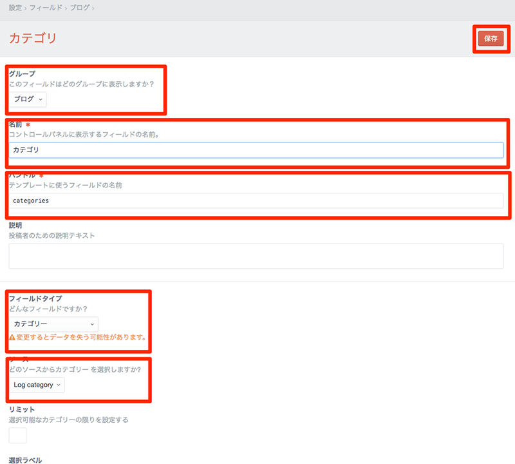Click into the empty 説明 text area
Image resolution: width=515 pixels, height=464 pixels.
[256, 256]
